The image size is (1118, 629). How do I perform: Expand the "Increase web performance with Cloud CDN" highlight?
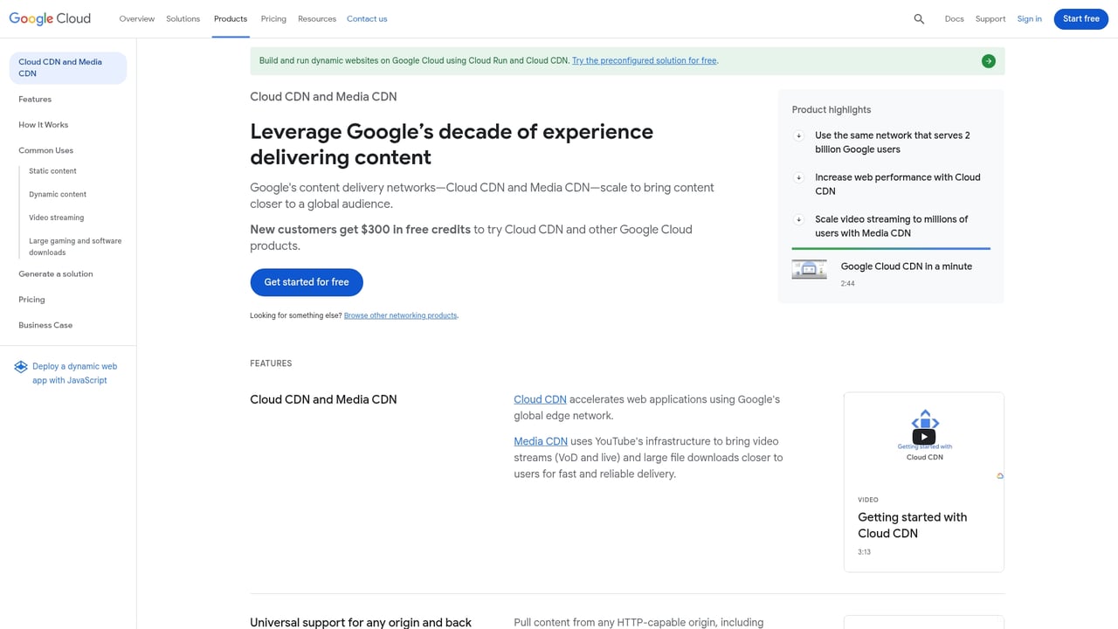click(798, 177)
